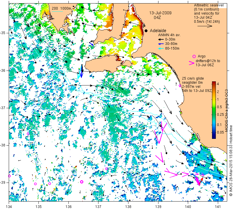This screenshot has height=210, width=233.
Task: Click the Argo circle at 134.9, -39
Action: 35,184
